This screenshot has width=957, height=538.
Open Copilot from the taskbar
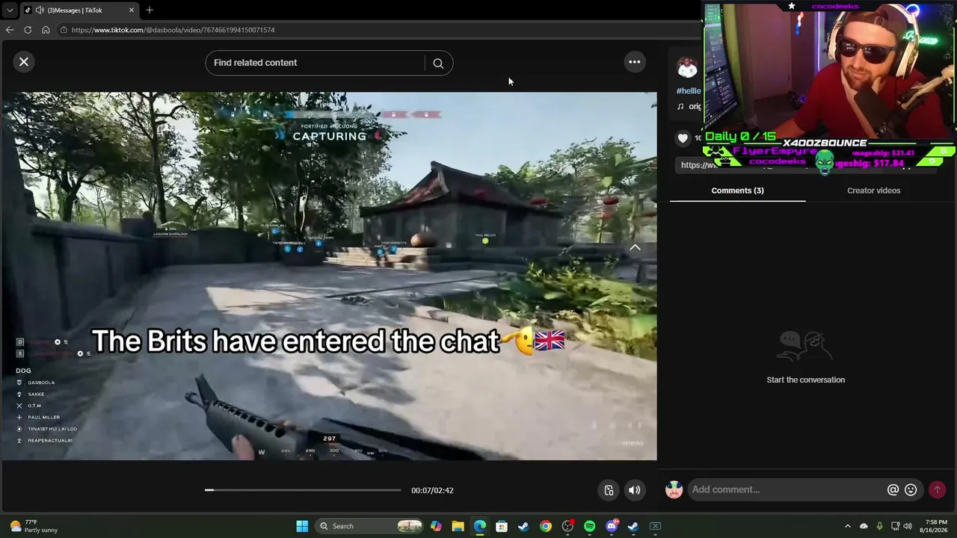[436, 526]
